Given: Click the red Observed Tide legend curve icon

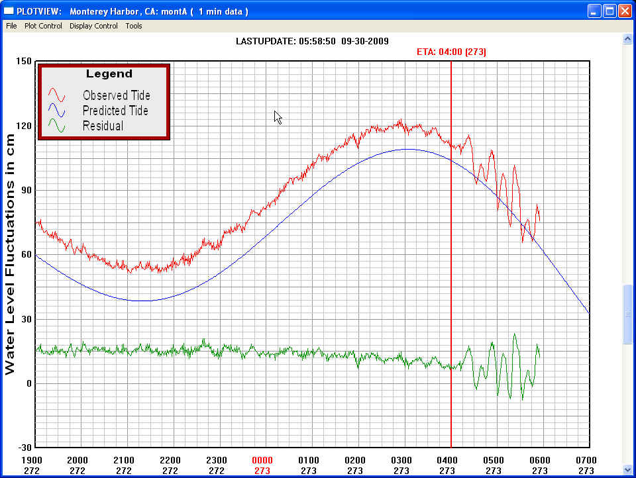Looking at the screenshot, I should (56, 95).
